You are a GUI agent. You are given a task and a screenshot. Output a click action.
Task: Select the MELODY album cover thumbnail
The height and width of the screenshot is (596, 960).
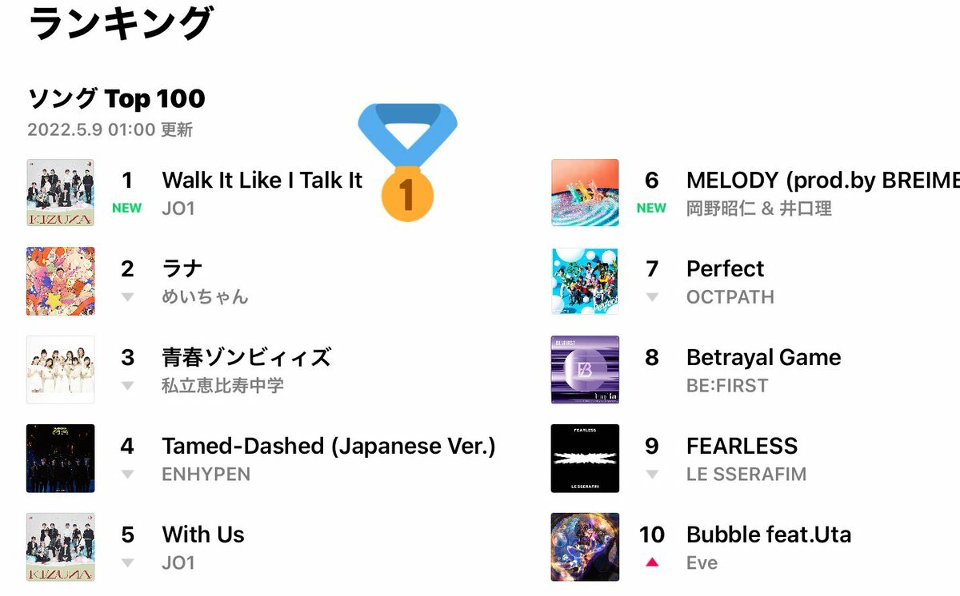point(585,193)
